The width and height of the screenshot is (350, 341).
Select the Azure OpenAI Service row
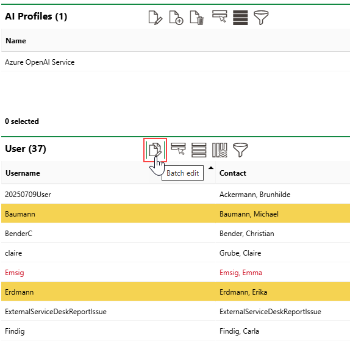coord(176,62)
